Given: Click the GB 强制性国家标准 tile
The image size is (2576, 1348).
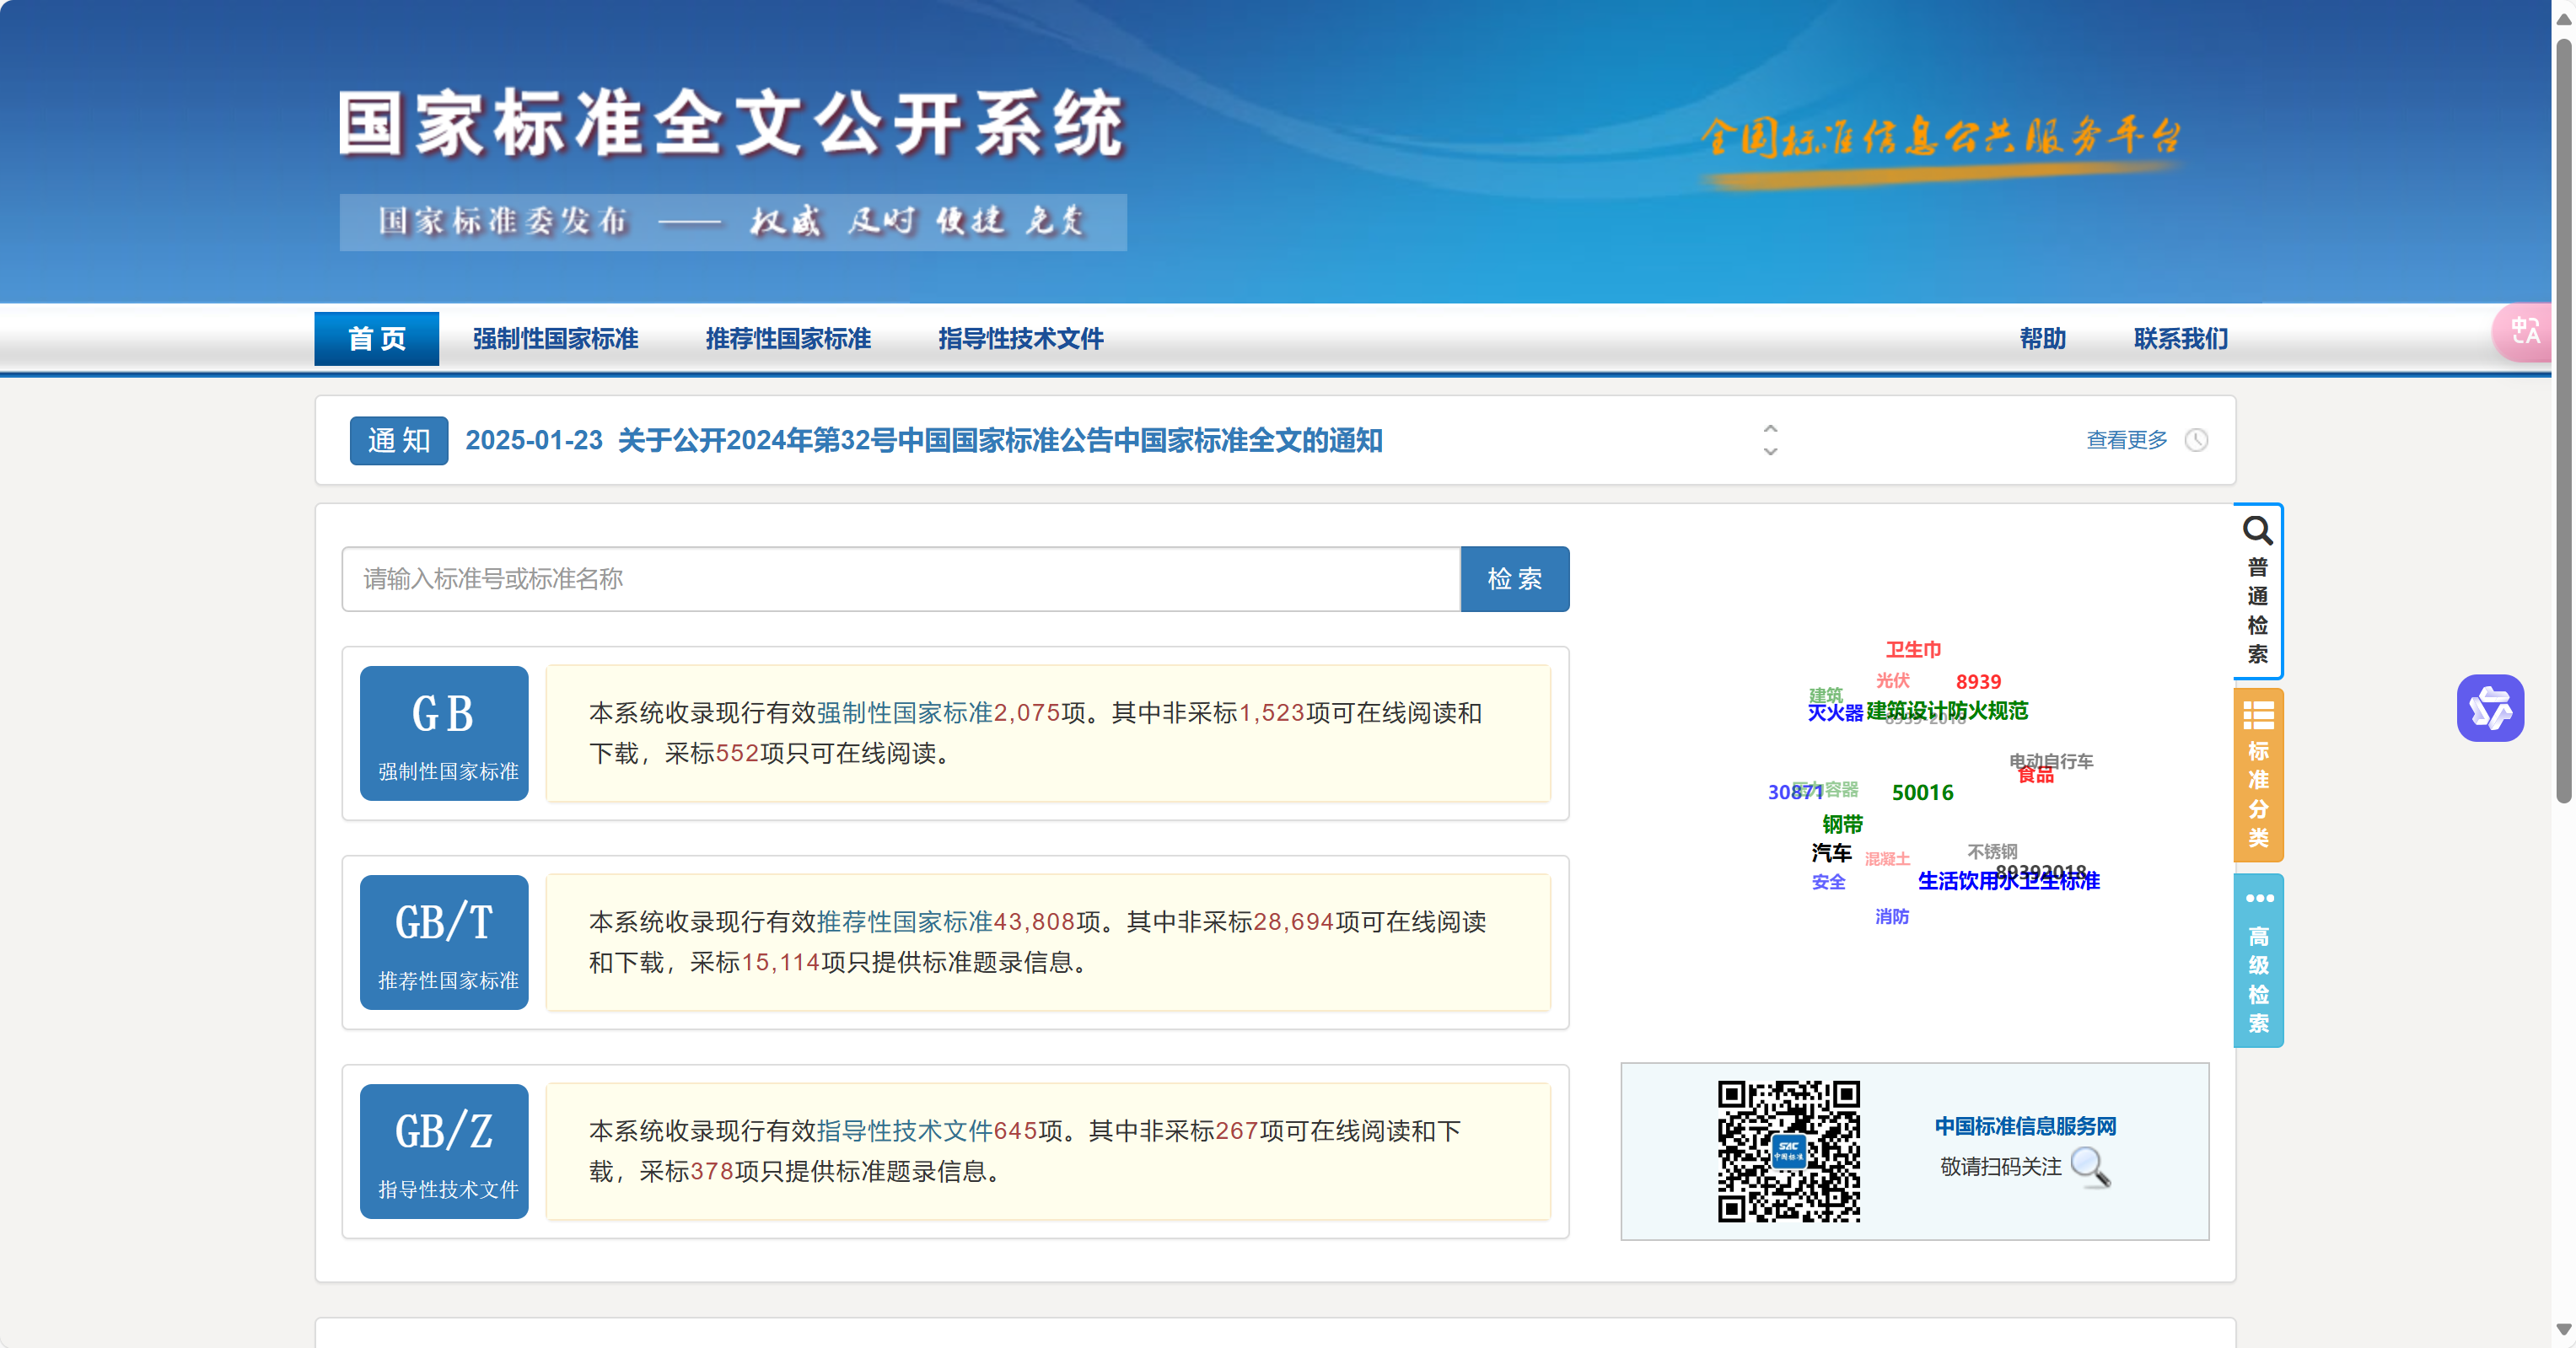Looking at the screenshot, I should (444, 733).
